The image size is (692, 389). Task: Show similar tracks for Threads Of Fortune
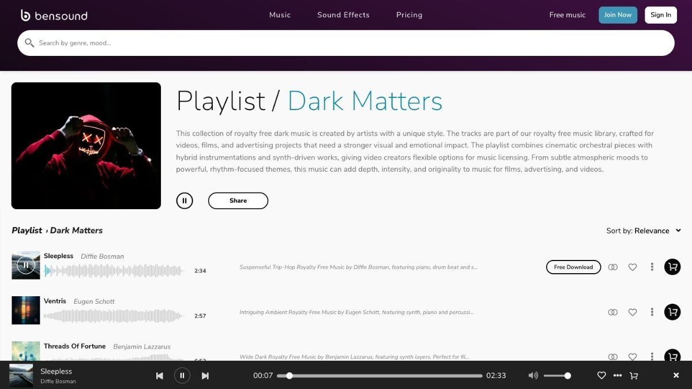coord(613,357)
